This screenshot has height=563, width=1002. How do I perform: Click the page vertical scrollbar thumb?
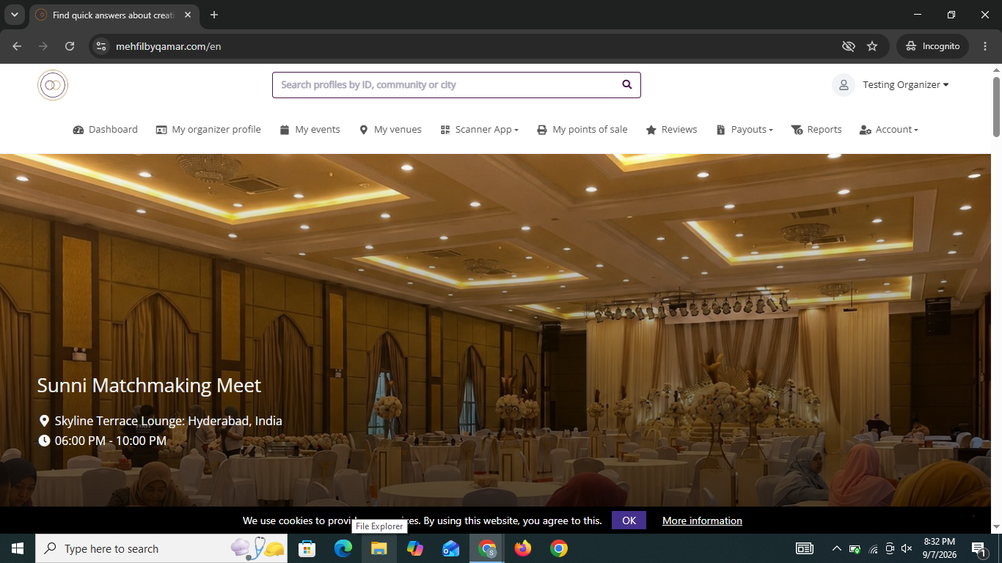point(996,106)
